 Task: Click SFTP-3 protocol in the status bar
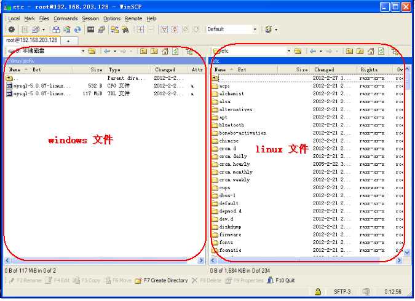click(x=342, y=291)
